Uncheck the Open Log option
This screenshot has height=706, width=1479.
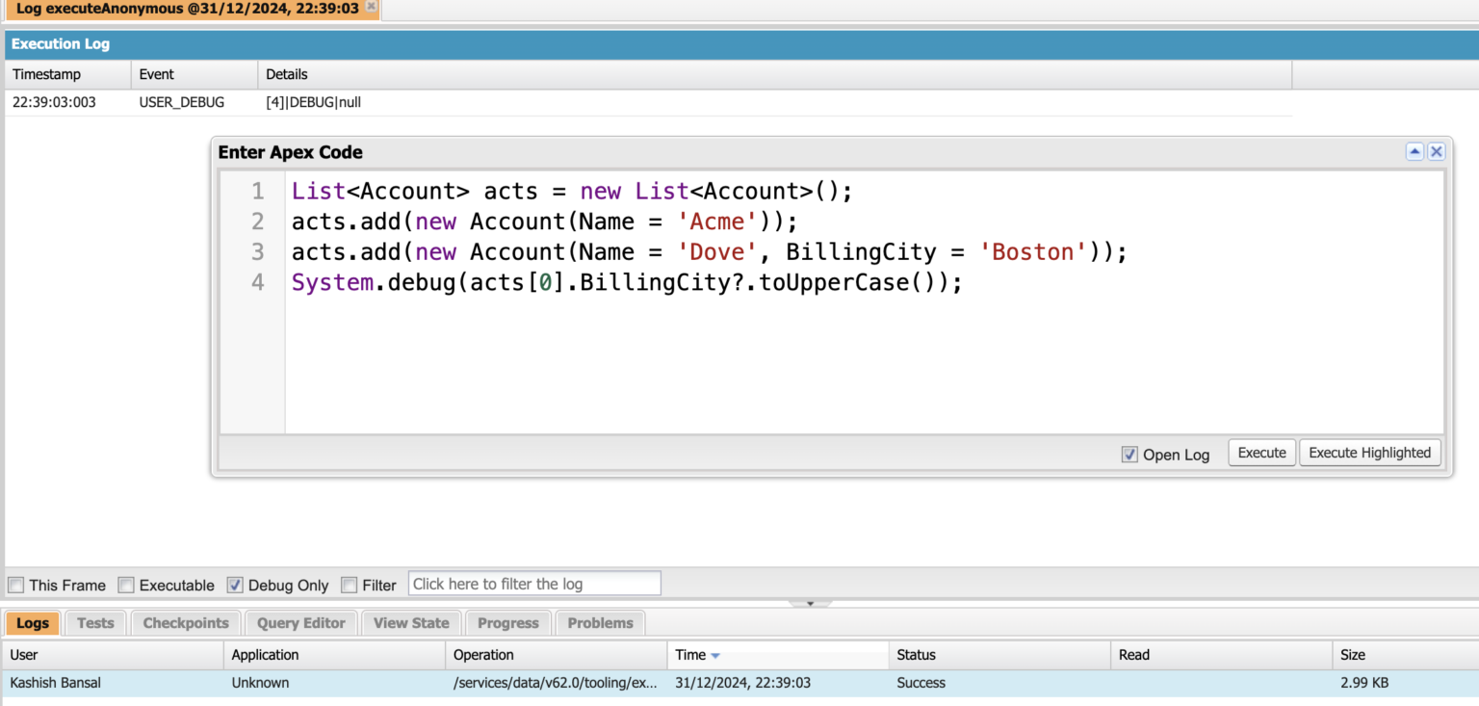coord(1129,454)
